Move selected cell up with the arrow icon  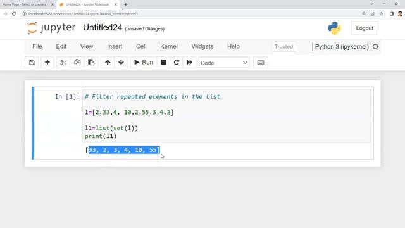click(108, 62)
